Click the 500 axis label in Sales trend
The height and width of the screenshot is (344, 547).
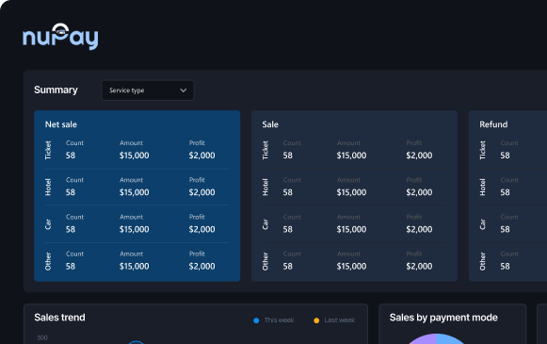(42, 337)
